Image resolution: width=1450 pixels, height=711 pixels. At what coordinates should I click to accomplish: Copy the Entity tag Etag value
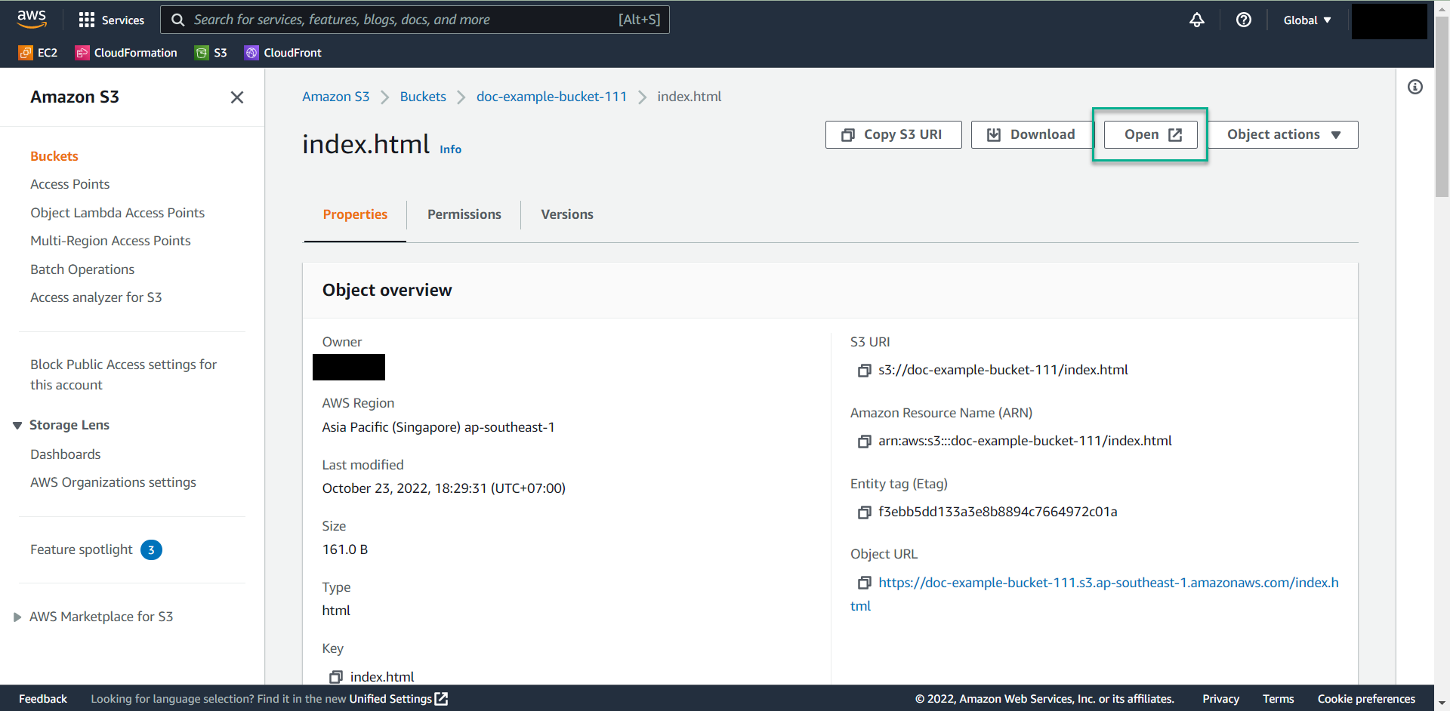pos(864,512)
